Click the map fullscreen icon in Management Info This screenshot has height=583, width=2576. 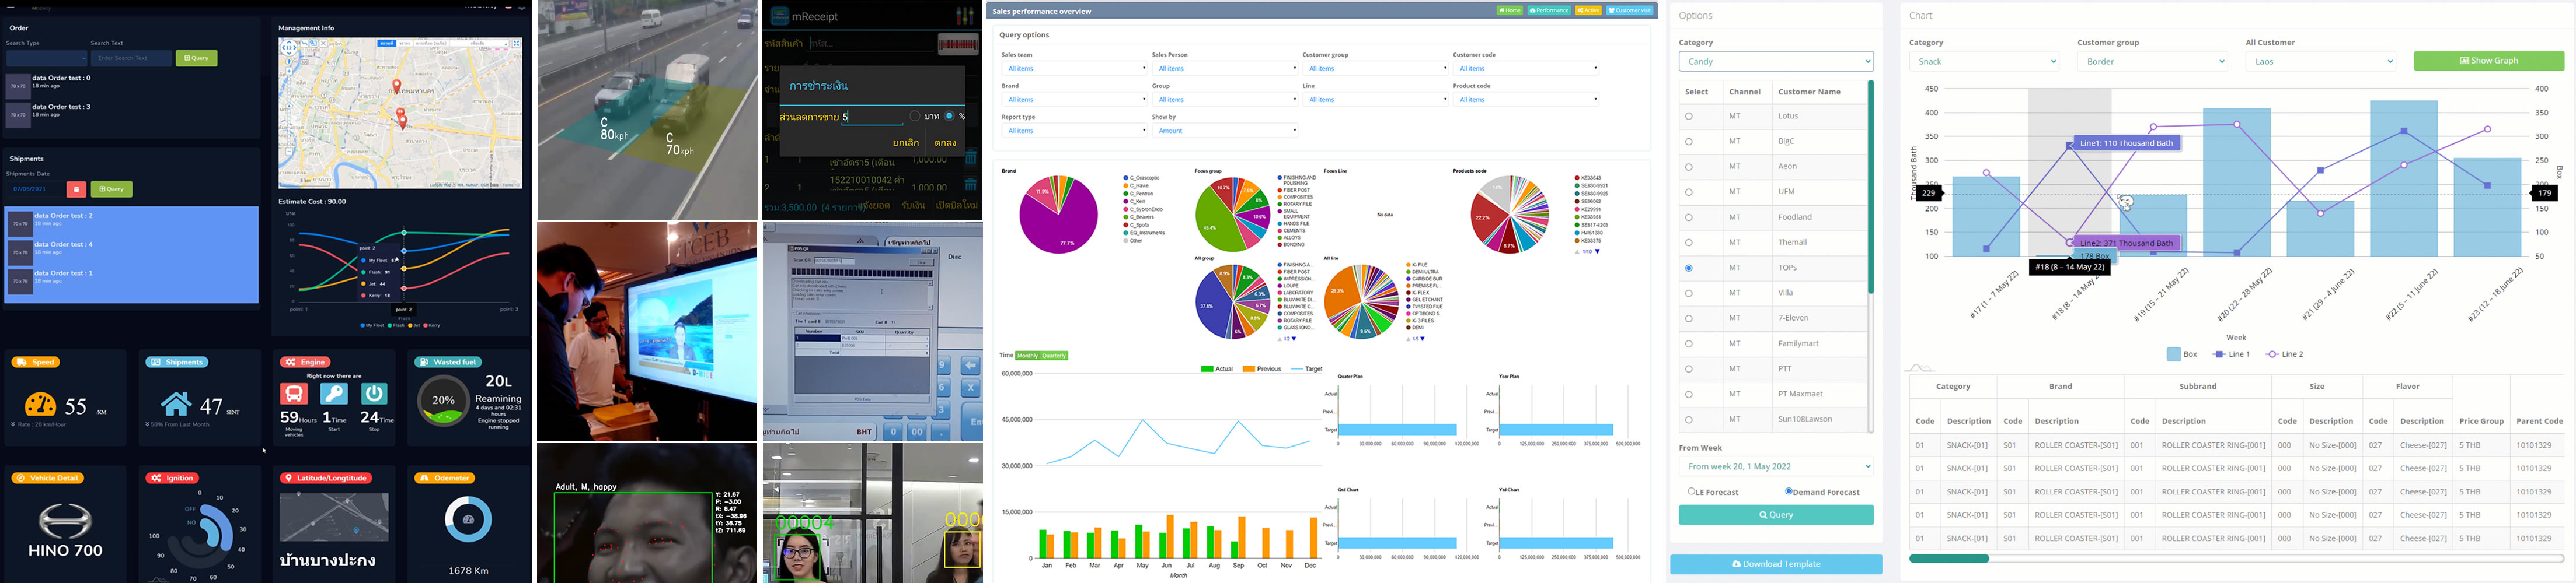(x=516, y=44)
